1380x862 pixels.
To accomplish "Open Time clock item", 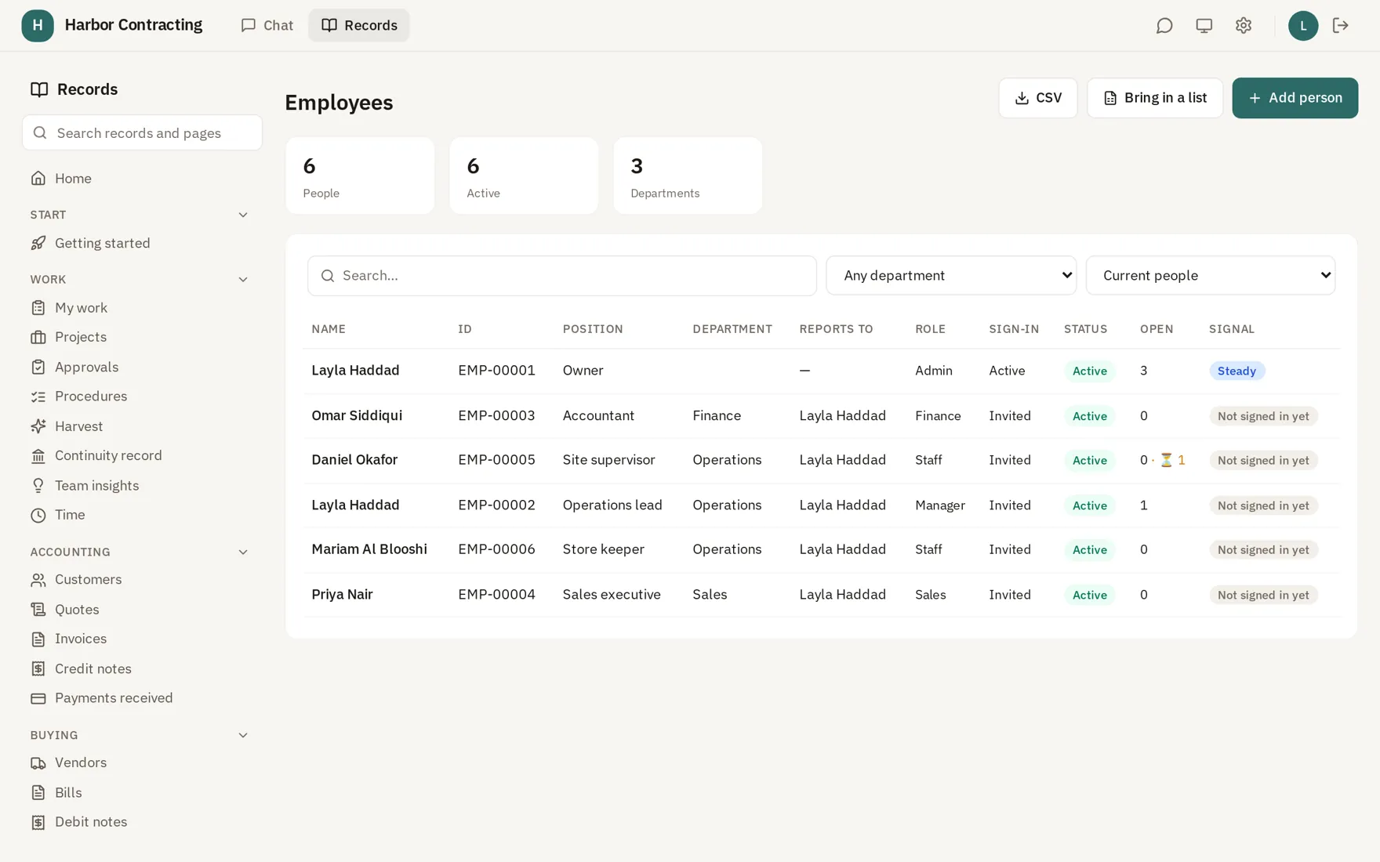I will pyautogui.click(x=141, y=515).
